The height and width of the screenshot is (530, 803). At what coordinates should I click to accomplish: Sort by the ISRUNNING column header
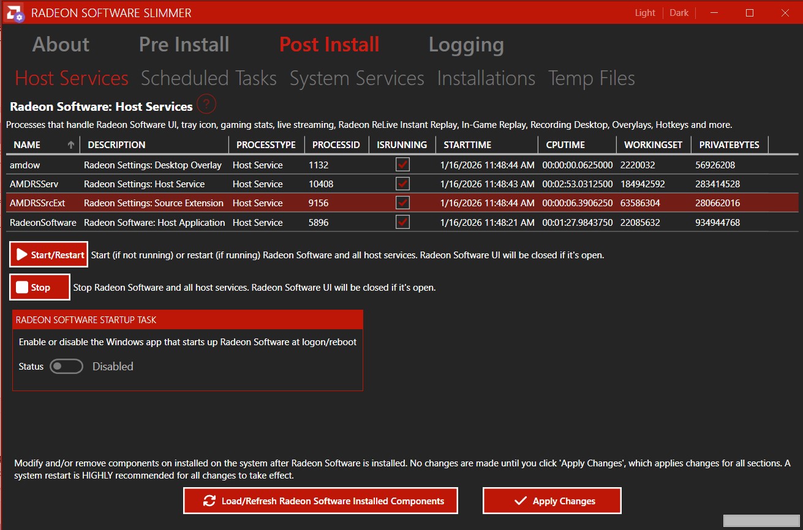tap(402, 145)
